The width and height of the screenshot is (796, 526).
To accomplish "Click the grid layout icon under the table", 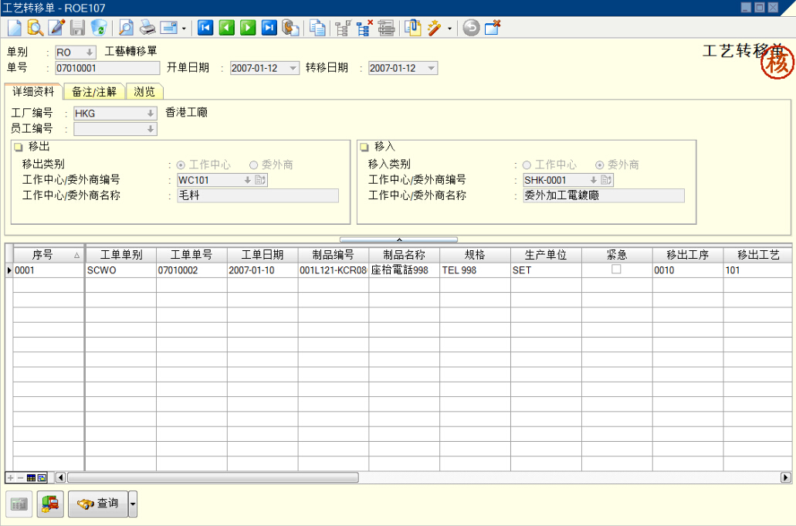I will pyautogui.click(x=31, y=478).
